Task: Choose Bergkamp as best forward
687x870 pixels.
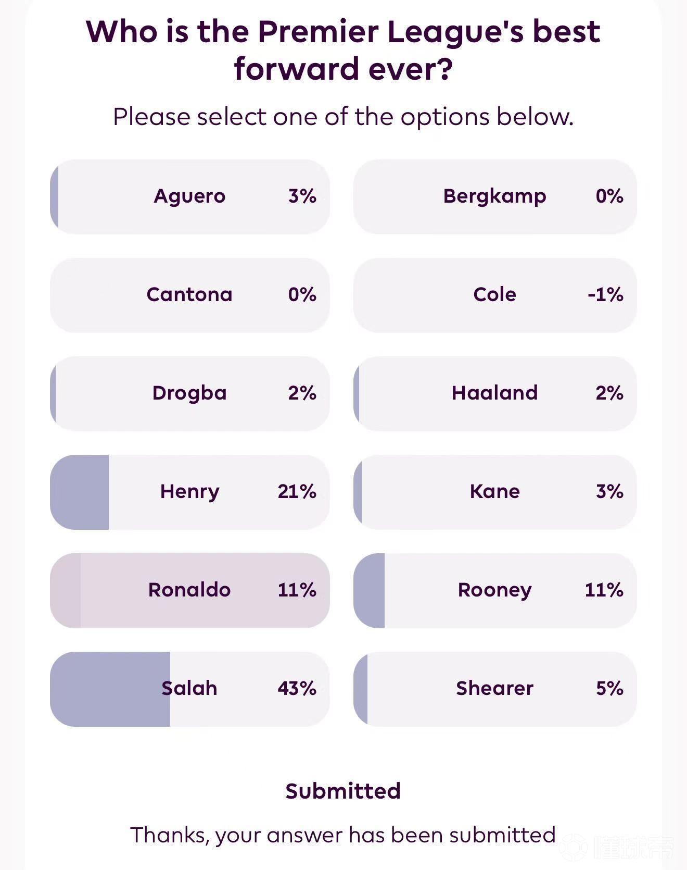Action: (494, 196)
